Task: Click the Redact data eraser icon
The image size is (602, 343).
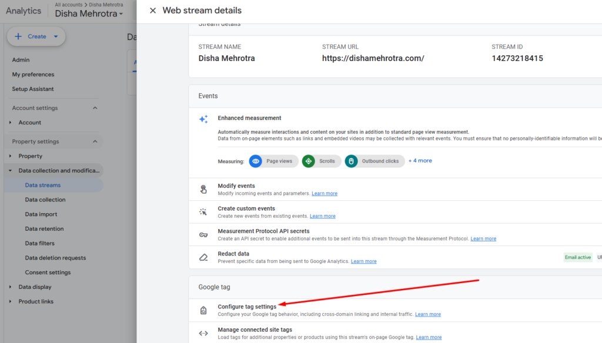Action: [x=203, y=257]
